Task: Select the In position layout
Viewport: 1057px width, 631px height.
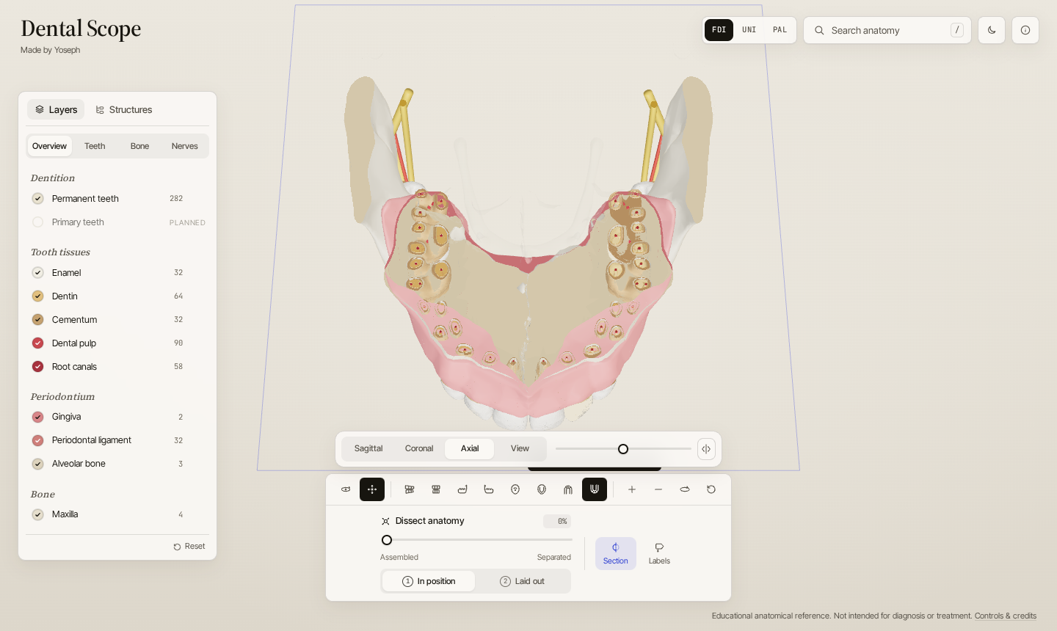Action: pyautogui.click(x=429, y=581)
